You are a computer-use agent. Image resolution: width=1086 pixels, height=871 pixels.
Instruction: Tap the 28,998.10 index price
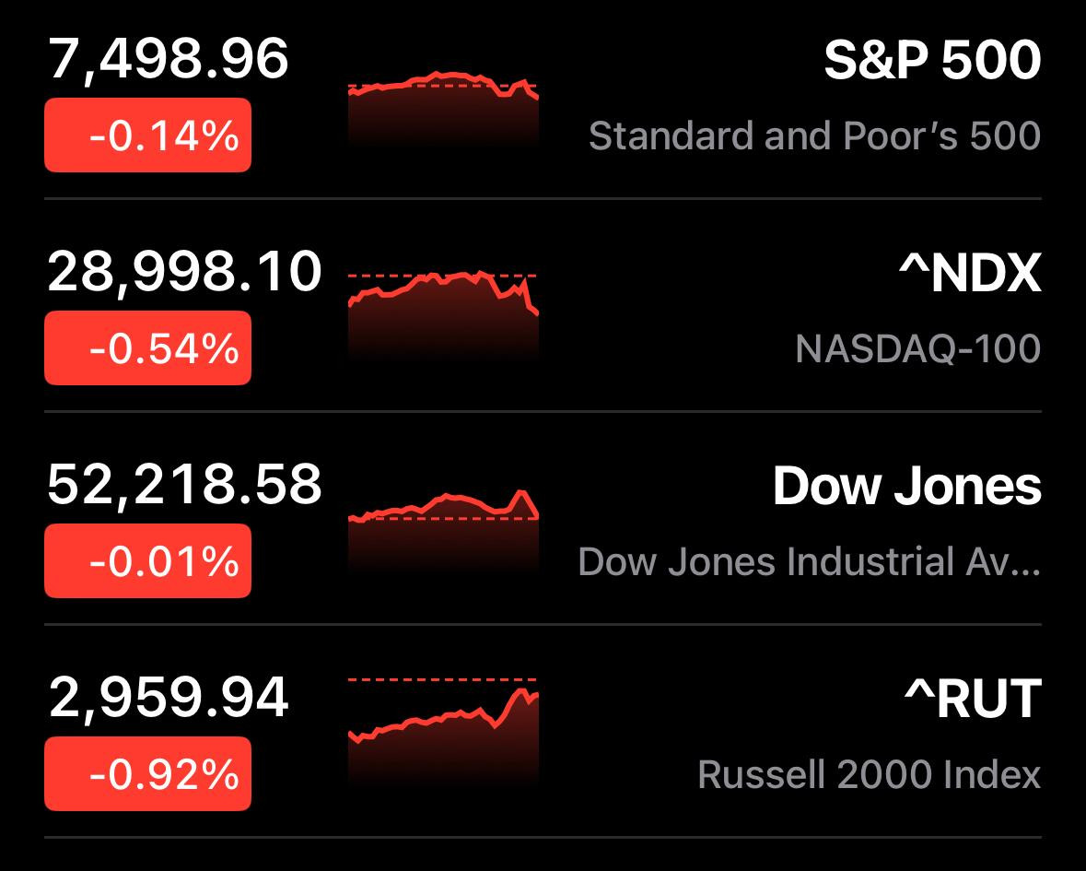[185, 272]
